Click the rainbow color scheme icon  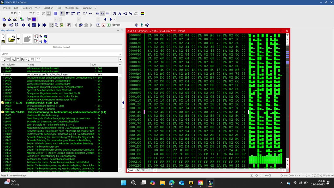[x=142, y=13]
